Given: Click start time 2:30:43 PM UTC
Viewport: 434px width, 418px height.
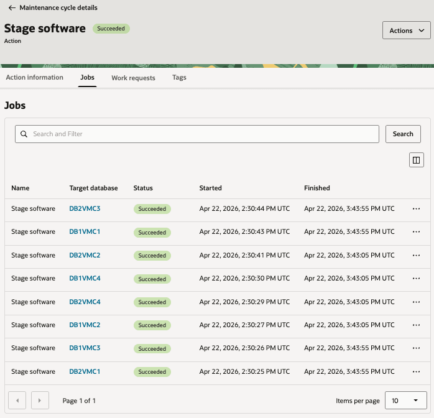Looking at the screenshot, I should pyautogui.click(x=244, y=231).
